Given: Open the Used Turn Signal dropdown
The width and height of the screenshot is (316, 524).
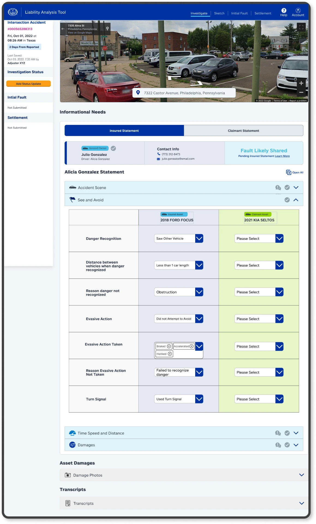Looking at the screenshot, I should (179, 399).
